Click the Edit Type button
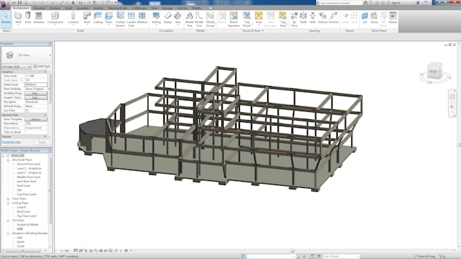Image resolution: width=461 pixels, height=259 pixels. click(x=41, y=66)
